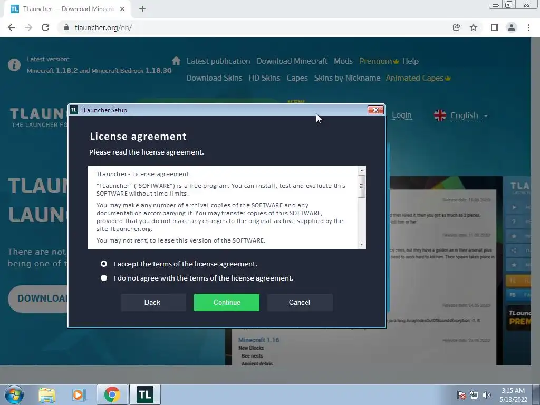Open Windows Start menu

coord(14,394)
